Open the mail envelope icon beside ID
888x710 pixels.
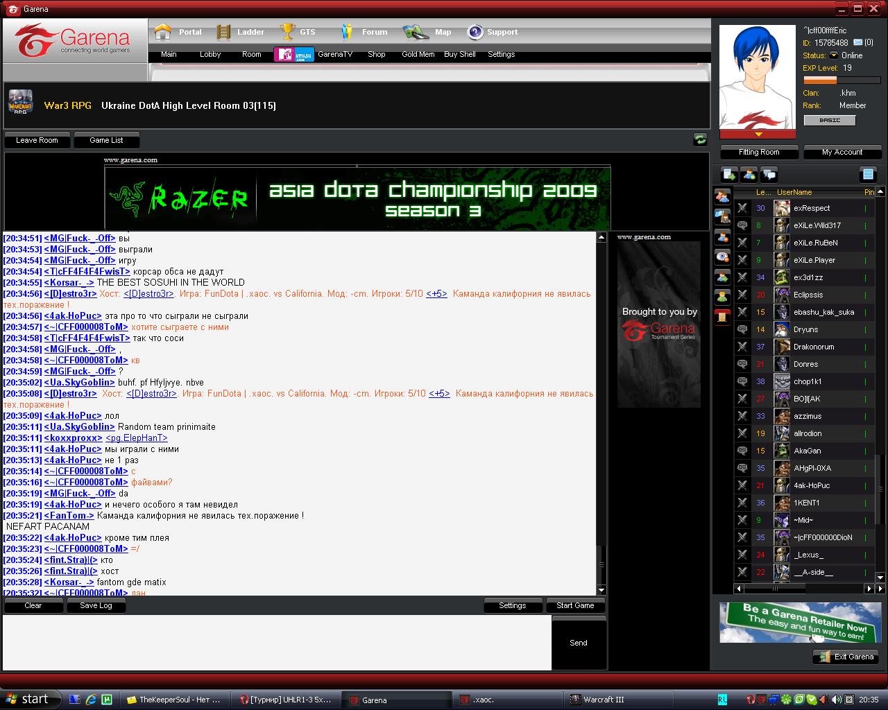click(858, 43)
